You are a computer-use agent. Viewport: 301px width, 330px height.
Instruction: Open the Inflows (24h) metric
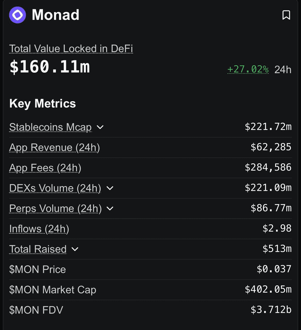(39, 229)
